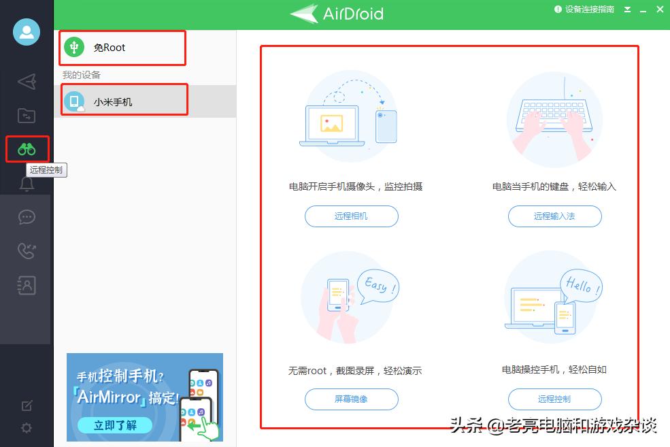This screenshot has height=447, width=670.
Task: Select the file transfer paper plane icon
Action: [x=26, y=82]
